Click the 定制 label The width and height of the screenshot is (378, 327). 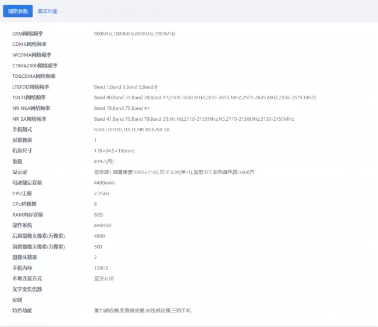pos(17,300)
